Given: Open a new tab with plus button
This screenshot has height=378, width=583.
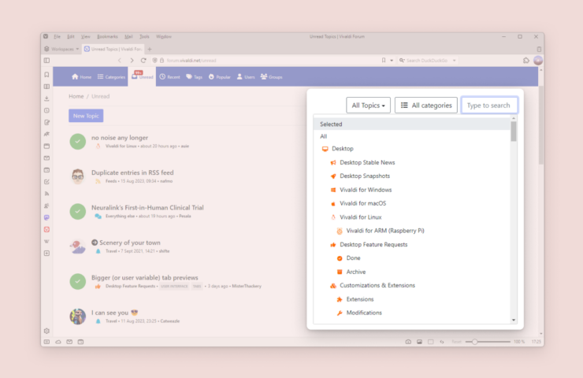Looking at the screenshot, I should pyautogui.click(x=150, y=49).
